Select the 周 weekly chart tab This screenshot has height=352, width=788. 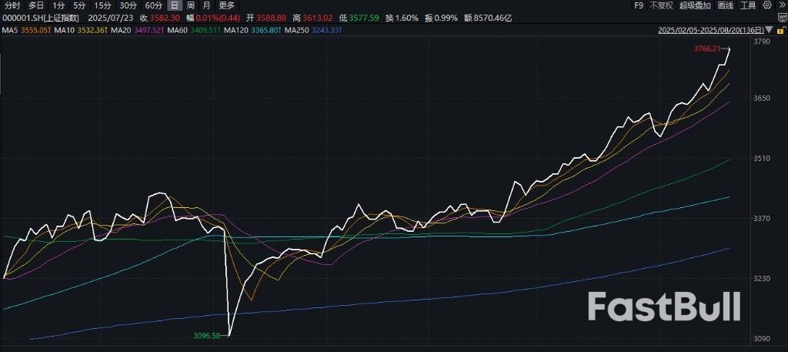pyautogui.click(x=190, y=5)
